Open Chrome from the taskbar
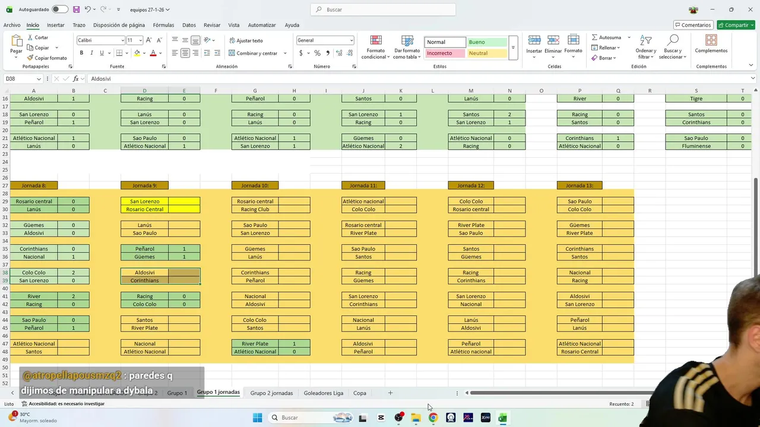The image size is (760, 427). point(433,418)
